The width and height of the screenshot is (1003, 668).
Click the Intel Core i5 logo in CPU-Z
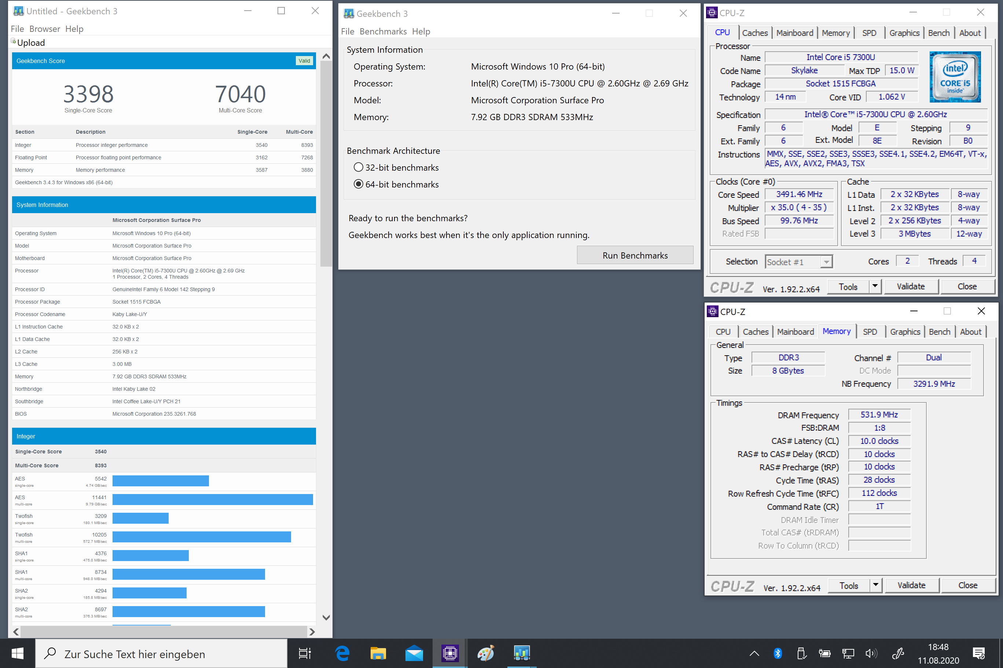point(955,77)
